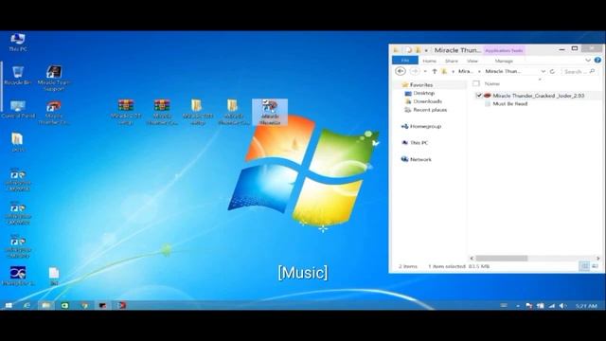This screenshot has width=606, height=341.
Task: Click the 5:21 AM taskbar clock
Action: [586, 306]
